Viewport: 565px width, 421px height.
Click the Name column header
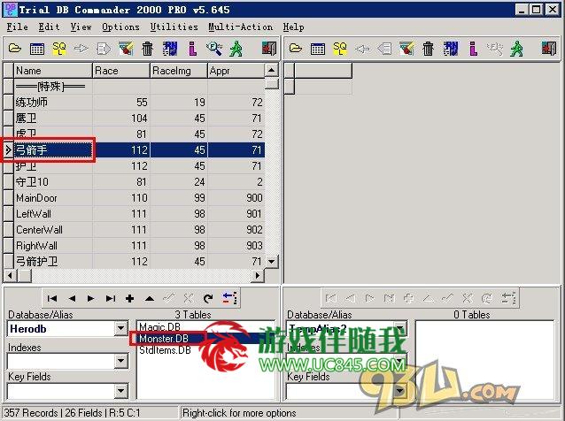click(53, 71)
